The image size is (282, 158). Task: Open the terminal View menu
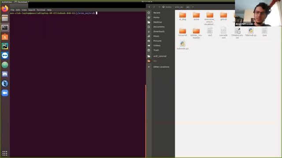click(x=24, y=10)
